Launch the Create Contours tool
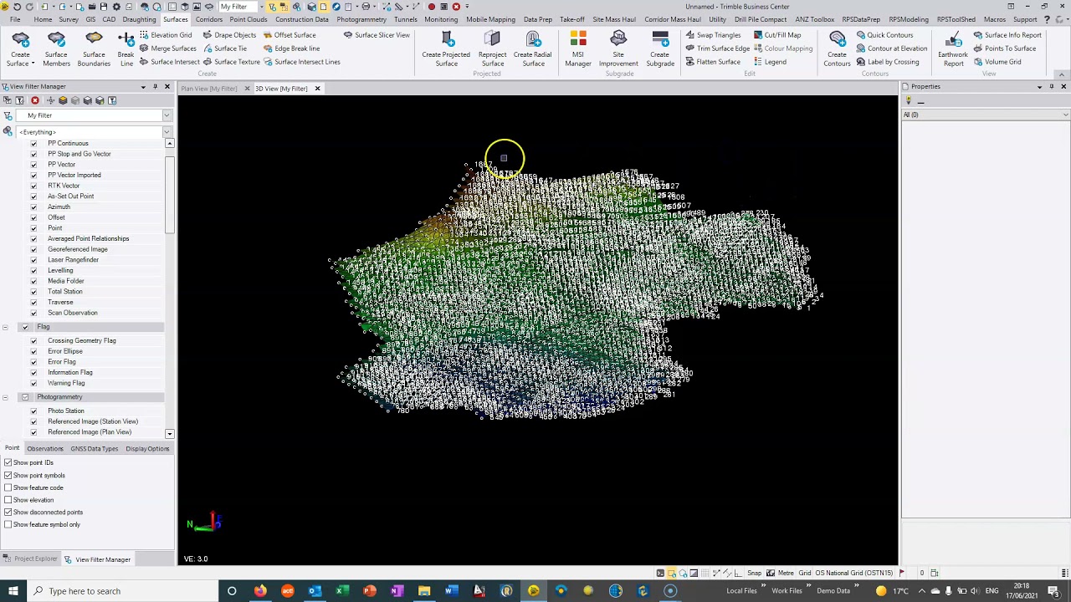This screenshot has width=1071, height=602. point(837,48)
